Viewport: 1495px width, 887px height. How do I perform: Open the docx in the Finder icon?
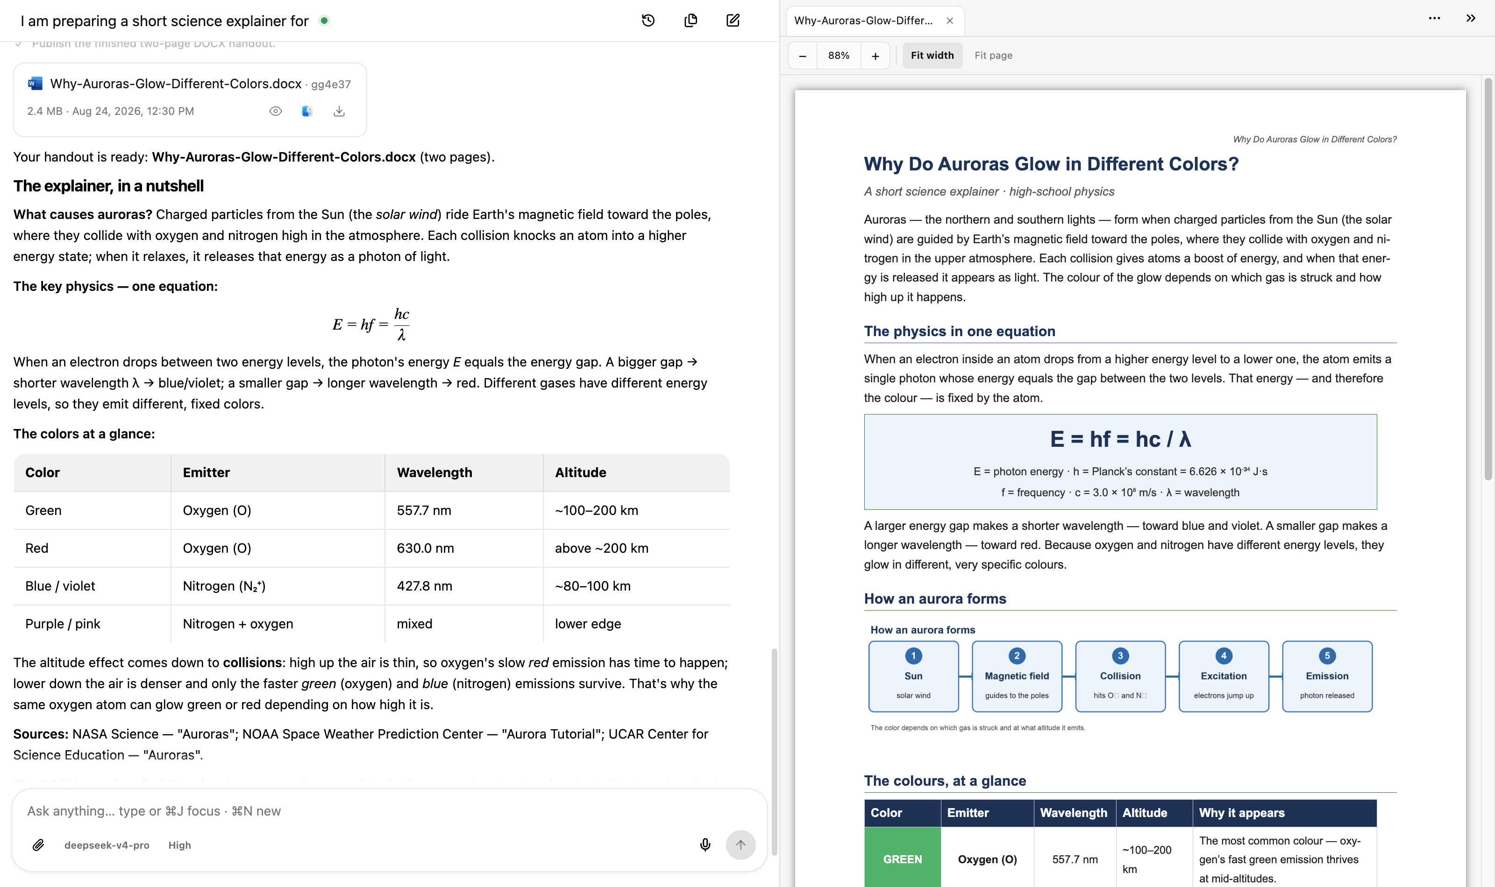click(307, 111)
